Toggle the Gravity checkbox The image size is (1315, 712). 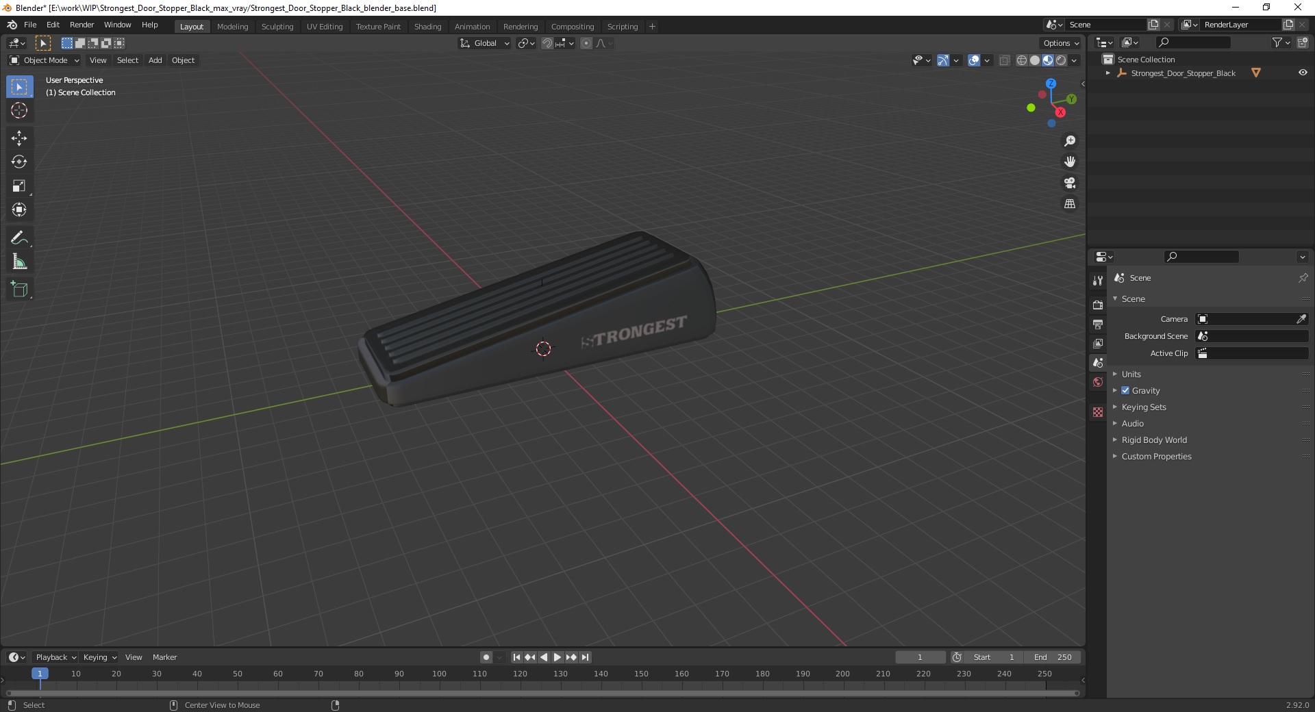coord(1125,391)
